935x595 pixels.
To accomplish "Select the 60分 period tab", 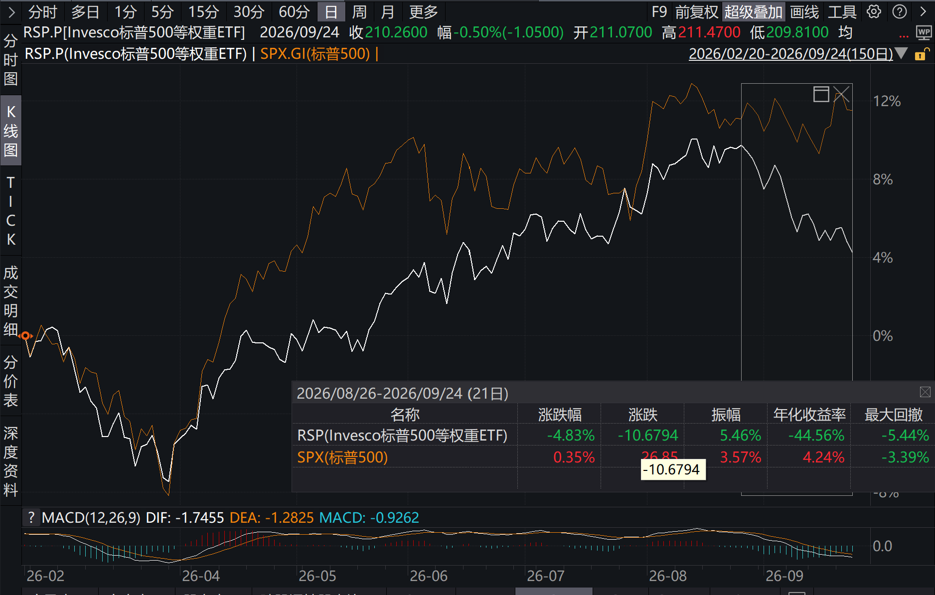I will point(294,11).
